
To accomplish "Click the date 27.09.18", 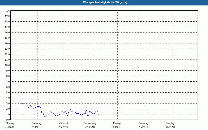I will pos(90,127).
